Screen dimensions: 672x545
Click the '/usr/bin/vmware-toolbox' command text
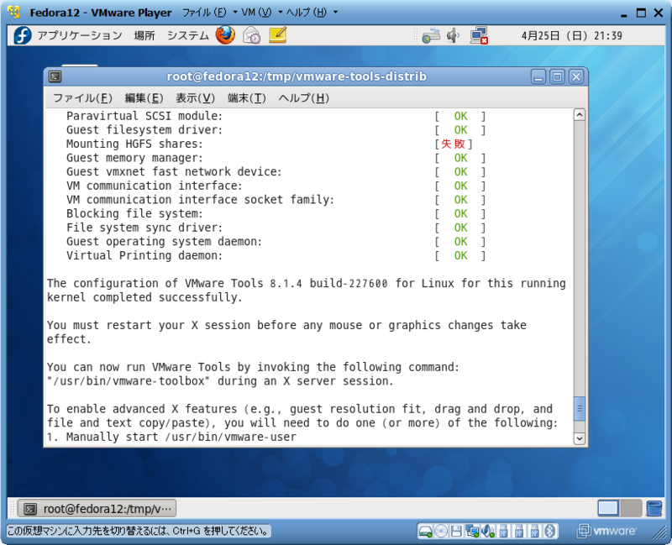(129, 381)
